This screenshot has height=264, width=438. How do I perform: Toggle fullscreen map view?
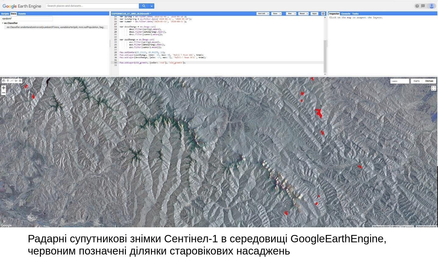434,88
